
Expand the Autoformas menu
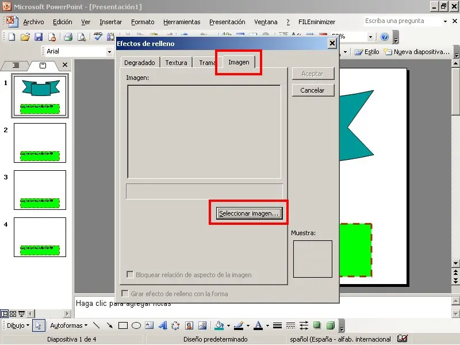[x=69, y=325]
